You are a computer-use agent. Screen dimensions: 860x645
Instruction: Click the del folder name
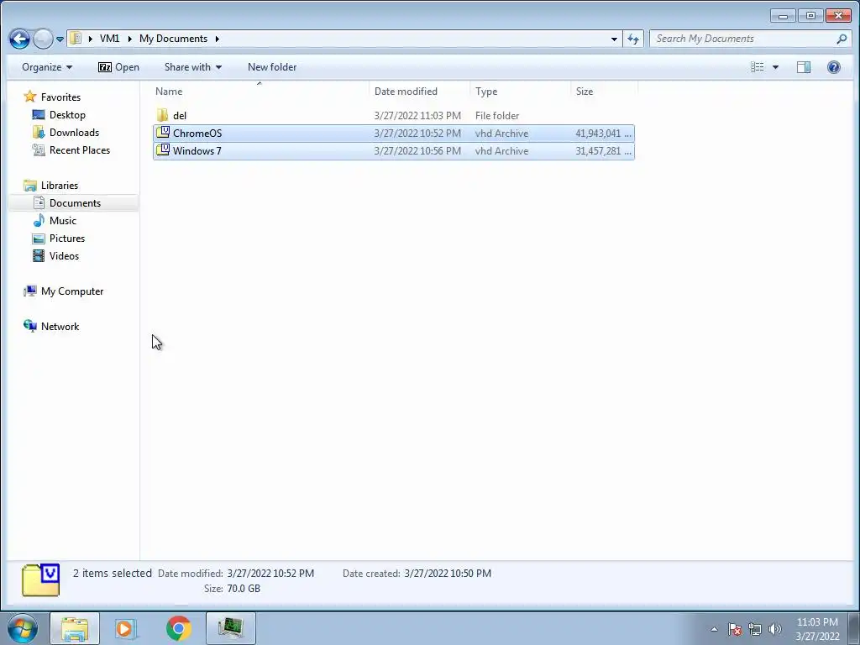tap(180, 116)
